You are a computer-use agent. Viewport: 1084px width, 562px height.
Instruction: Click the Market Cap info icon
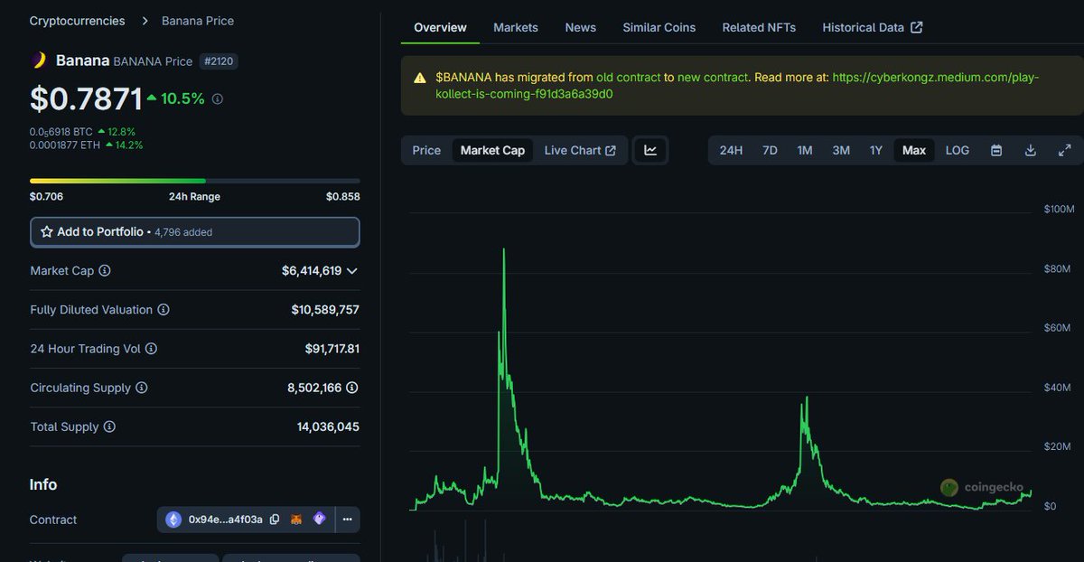pyautogui.click(x=104, y=271)
